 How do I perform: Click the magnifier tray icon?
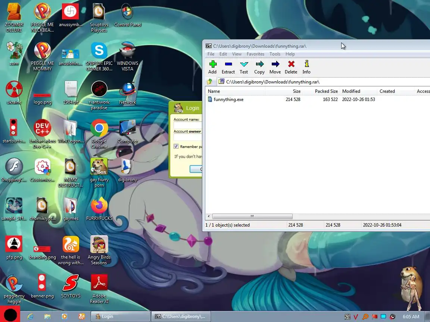[x=365, y=317]
